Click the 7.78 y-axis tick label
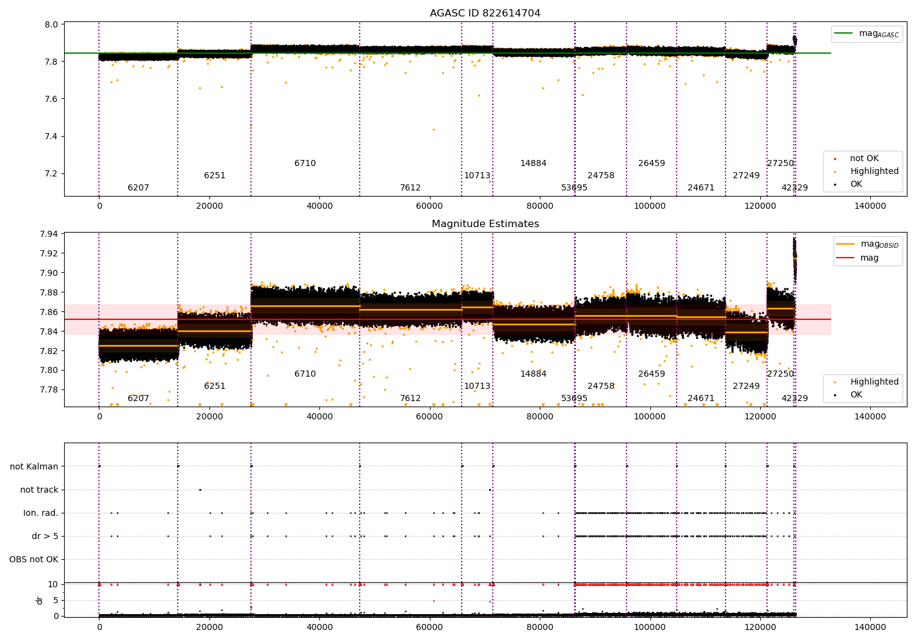The width and height of the screenshot is (916, 641). click(49, 390)
